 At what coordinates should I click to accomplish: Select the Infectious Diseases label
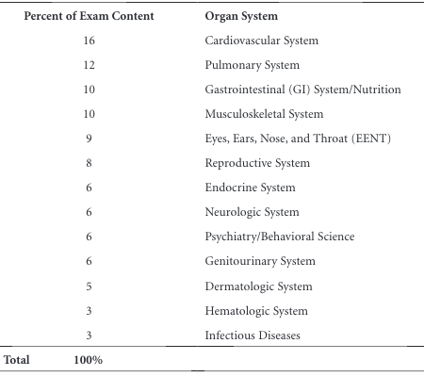click(253, 335)
